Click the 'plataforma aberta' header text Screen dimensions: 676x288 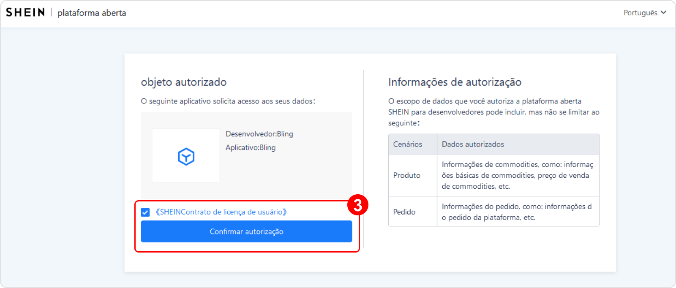92,13
